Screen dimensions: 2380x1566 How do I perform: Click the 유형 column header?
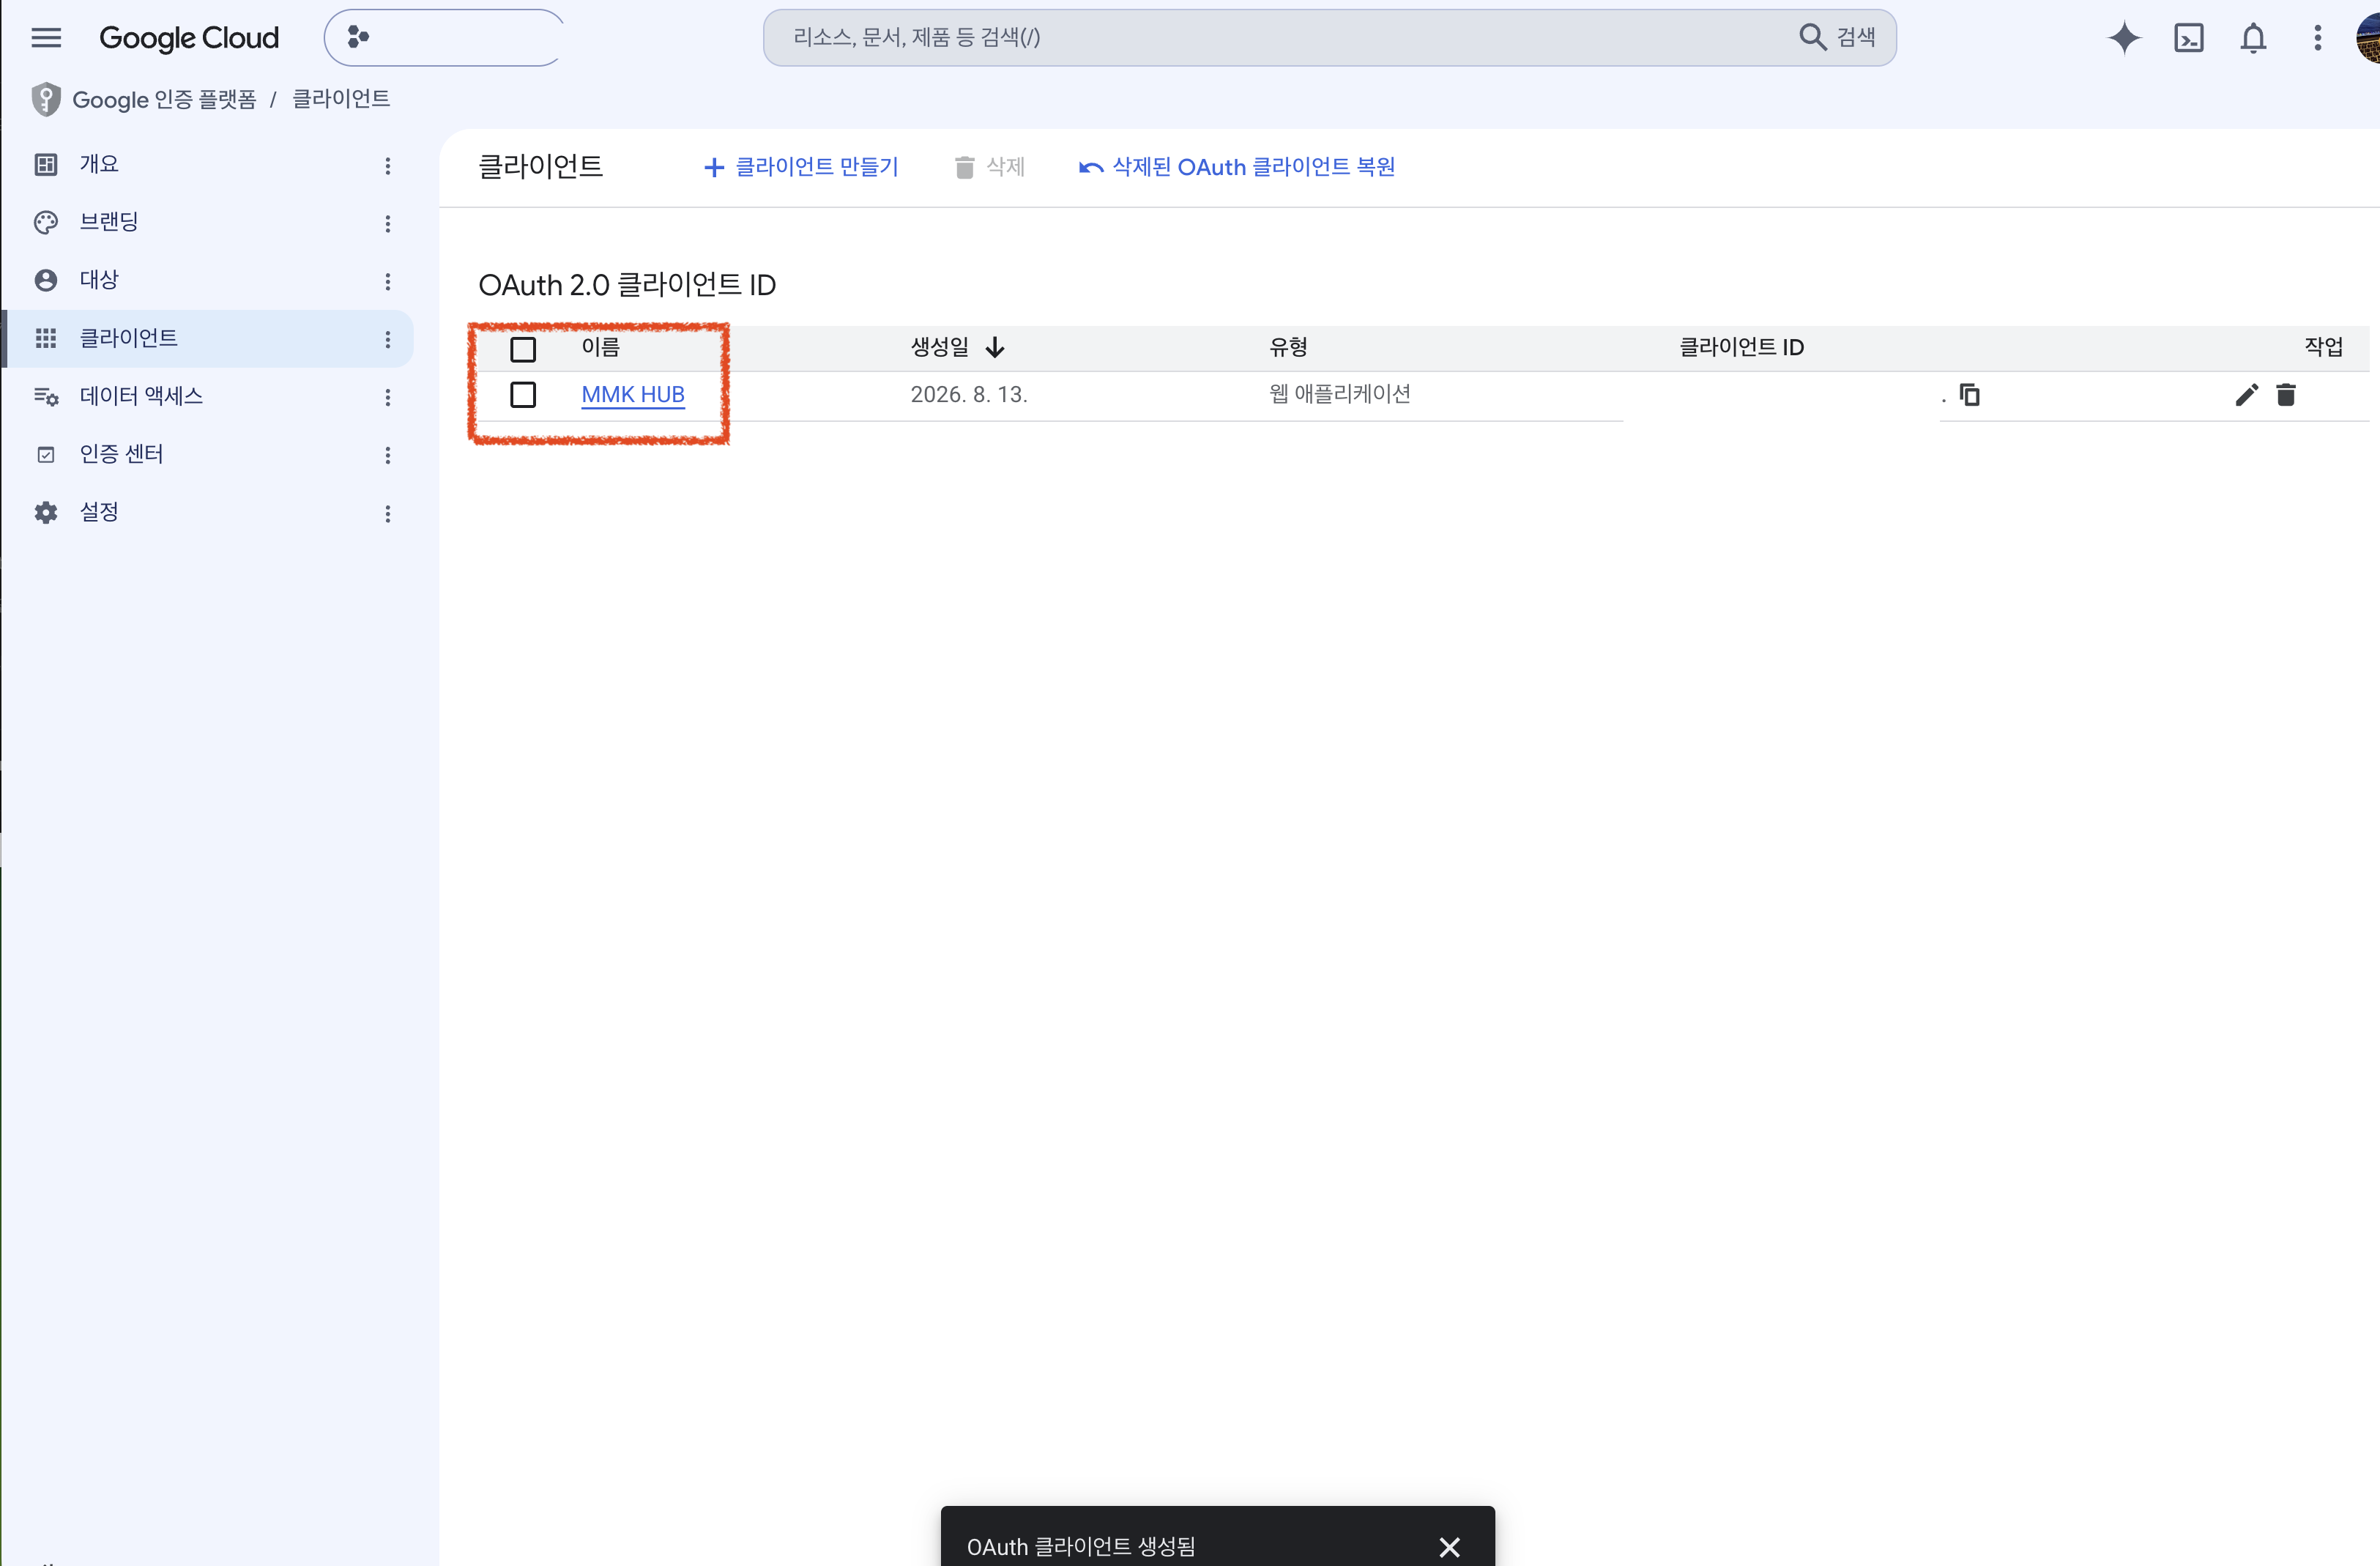tap(1288, 347)
